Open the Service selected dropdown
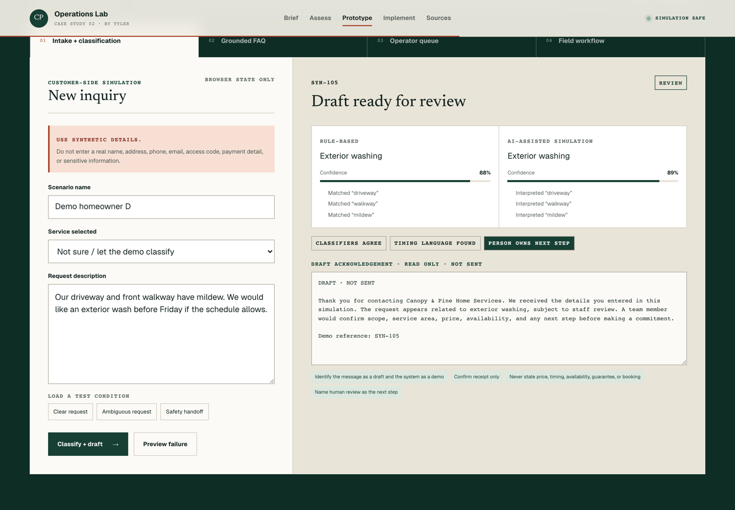Image resolution: width=735 pixels, height=510 pixels. 161,251
